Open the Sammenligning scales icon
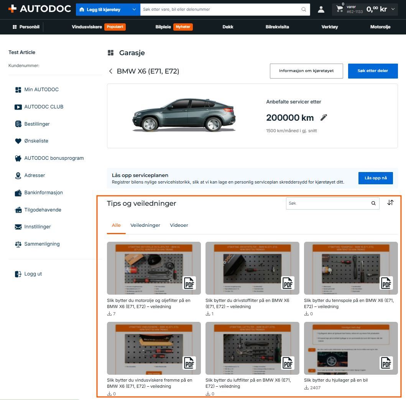 coord(18,244)
